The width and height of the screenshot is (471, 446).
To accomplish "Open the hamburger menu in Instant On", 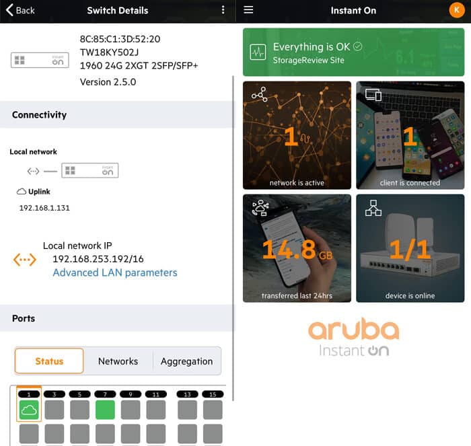I will [x=248, y=9].
